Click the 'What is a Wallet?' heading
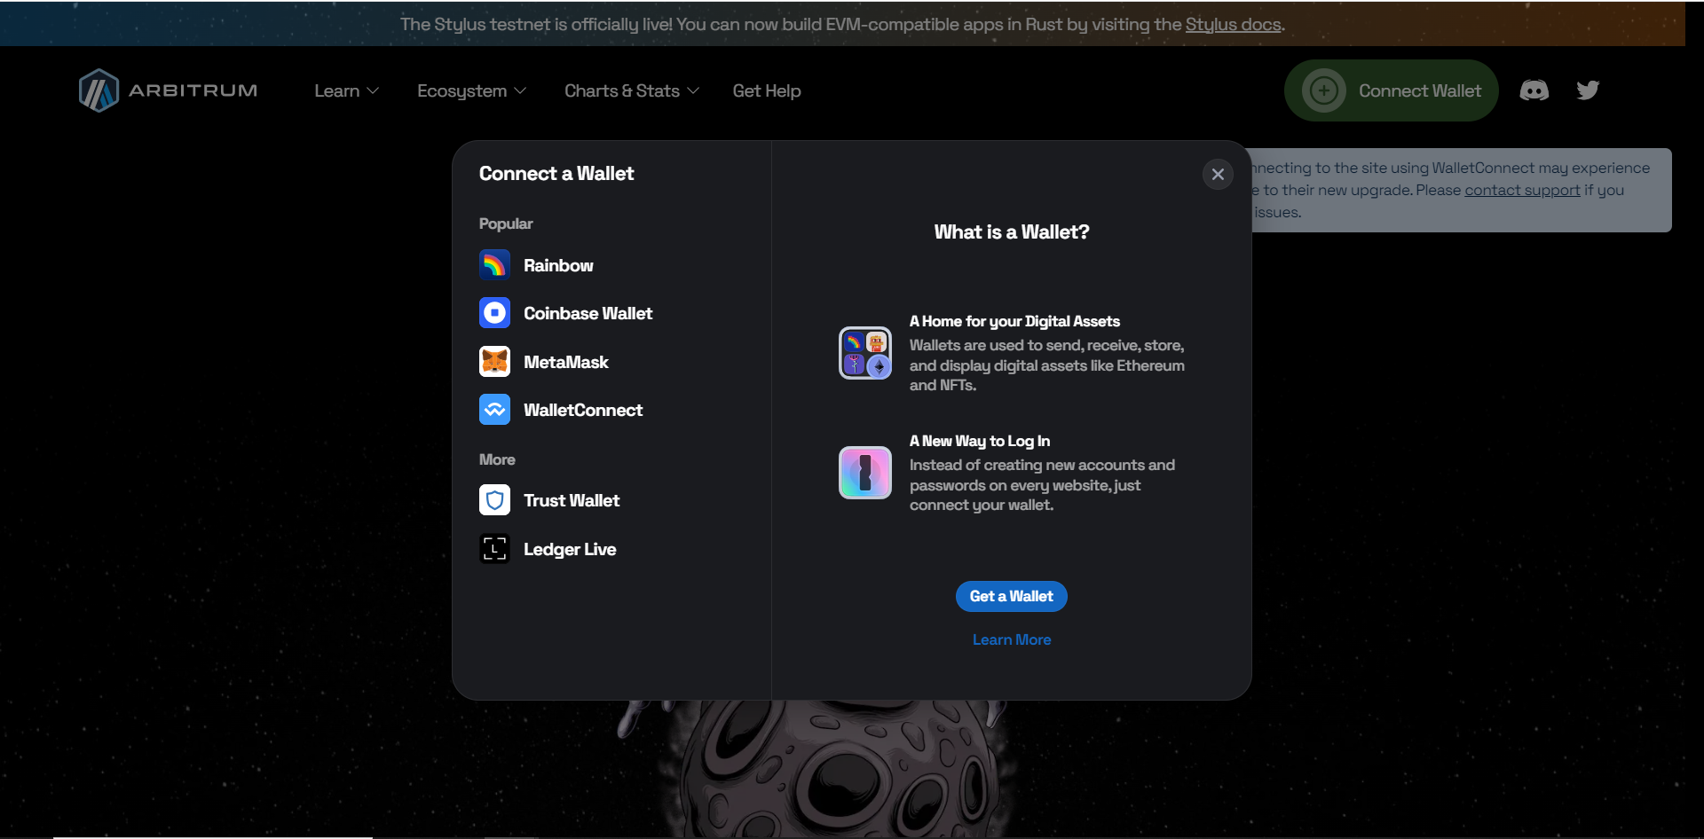Screen dimensions: 1704x839 click(x=1011, y=232)
